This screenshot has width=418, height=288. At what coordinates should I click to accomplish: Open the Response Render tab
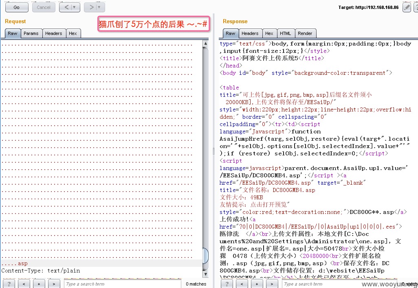305,33
